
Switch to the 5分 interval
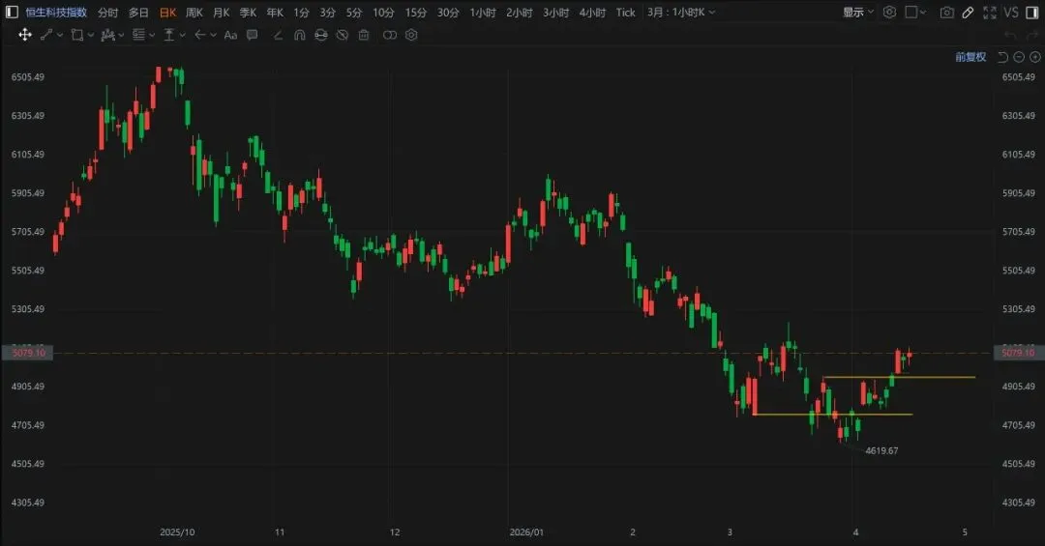354,12
